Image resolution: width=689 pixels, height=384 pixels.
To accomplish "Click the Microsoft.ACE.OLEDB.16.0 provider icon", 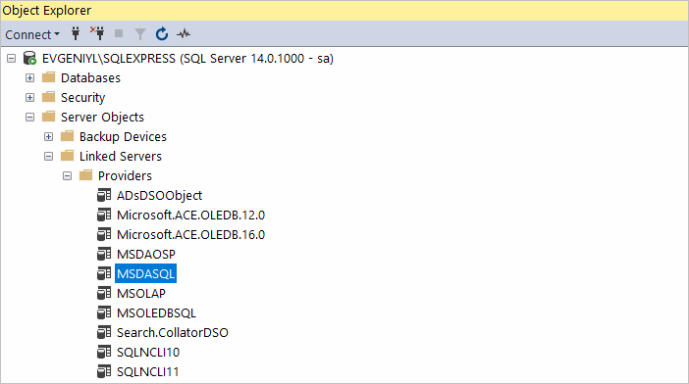I will [104, 234].
